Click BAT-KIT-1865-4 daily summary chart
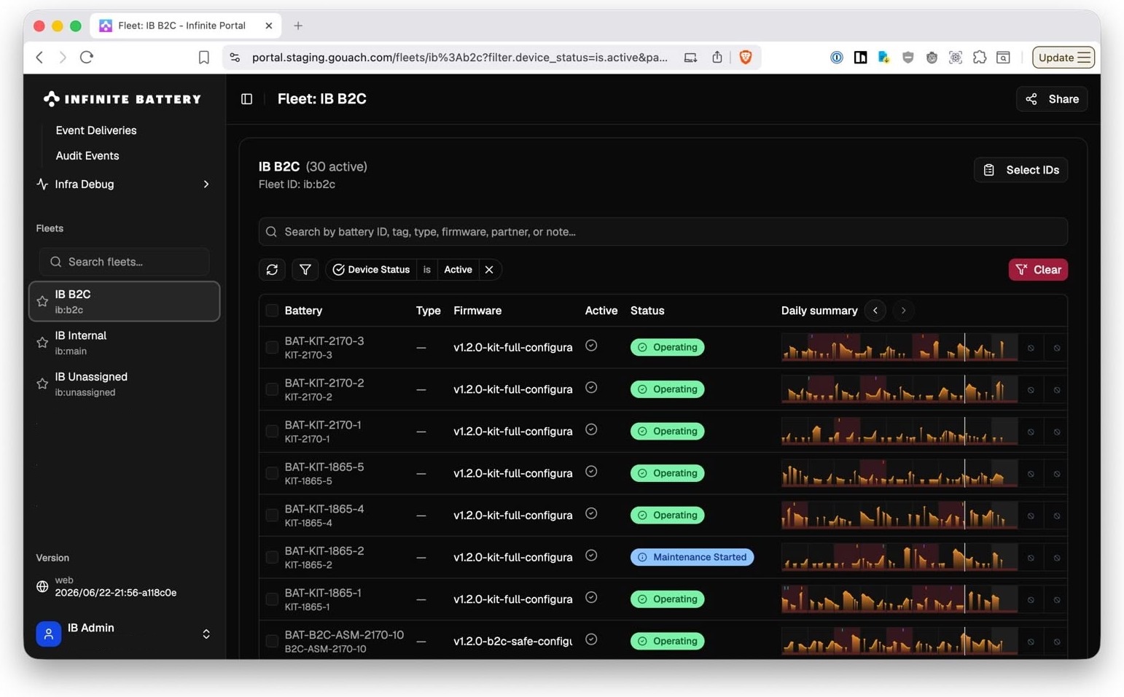This screenshot has width=1124, height=697. pyautogui.click(x=899, y=515)
